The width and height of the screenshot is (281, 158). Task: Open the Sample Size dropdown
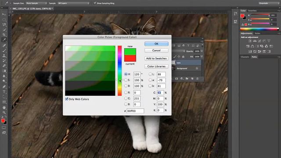(36, 3)
